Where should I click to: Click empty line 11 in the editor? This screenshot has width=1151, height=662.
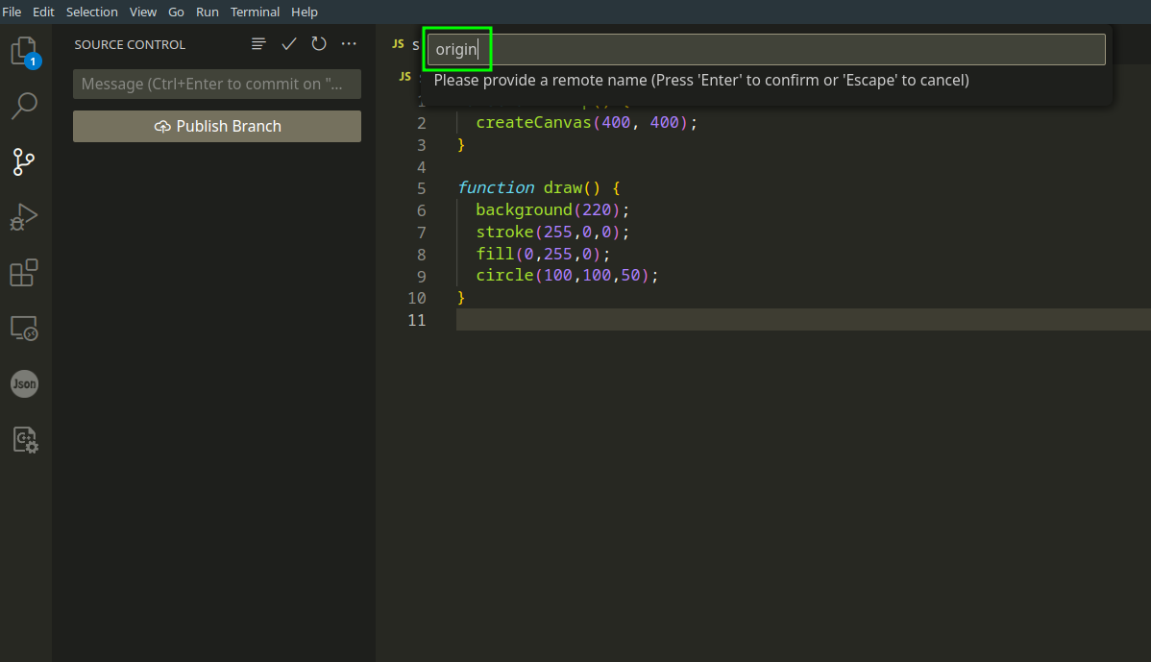coord(769,320)
